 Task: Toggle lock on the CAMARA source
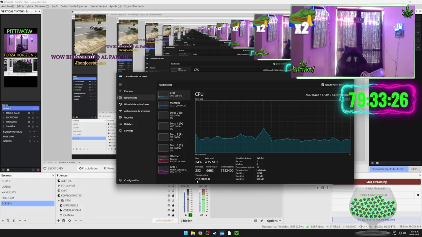point(173,215)
